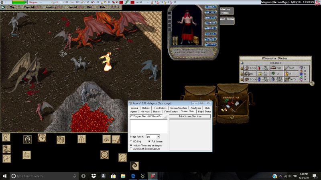Click the circular sigil spell icon
This screenshot has height=180, width=321.
(x=105, y=155)
